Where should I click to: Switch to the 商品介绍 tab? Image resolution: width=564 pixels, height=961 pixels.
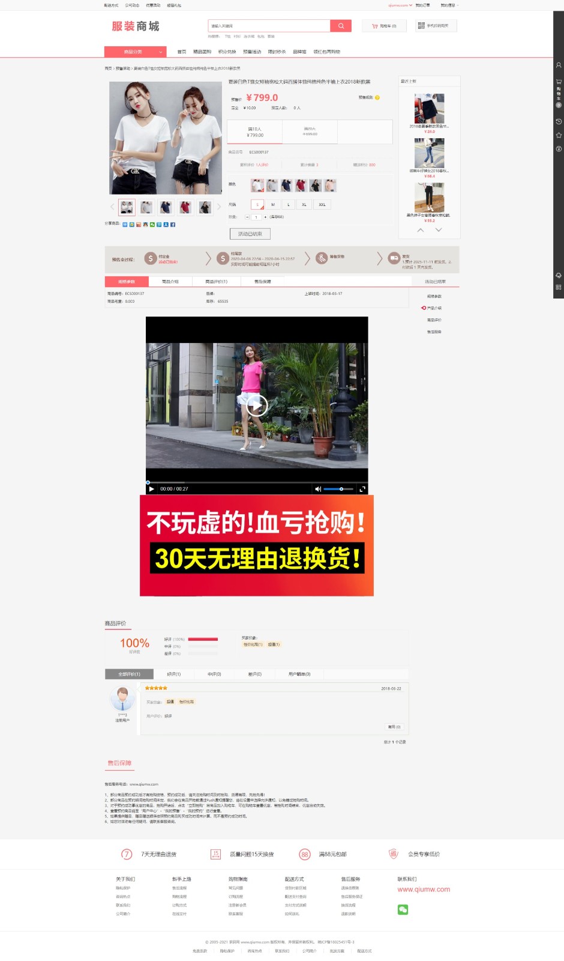(x=170, y=281)
